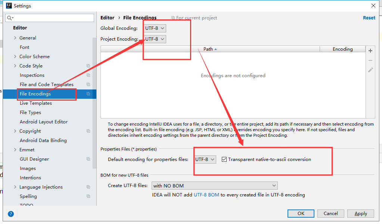This screenshot has height=224, width=382.
Task: Click project-level icon next to Code Style
Action: (x=88, y=66)
